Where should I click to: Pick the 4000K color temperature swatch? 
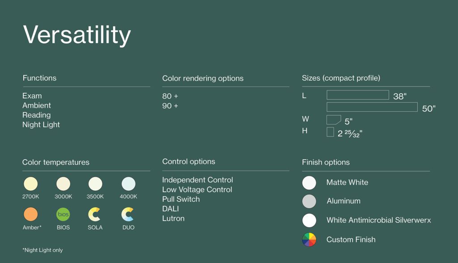[x=128, y=184]
